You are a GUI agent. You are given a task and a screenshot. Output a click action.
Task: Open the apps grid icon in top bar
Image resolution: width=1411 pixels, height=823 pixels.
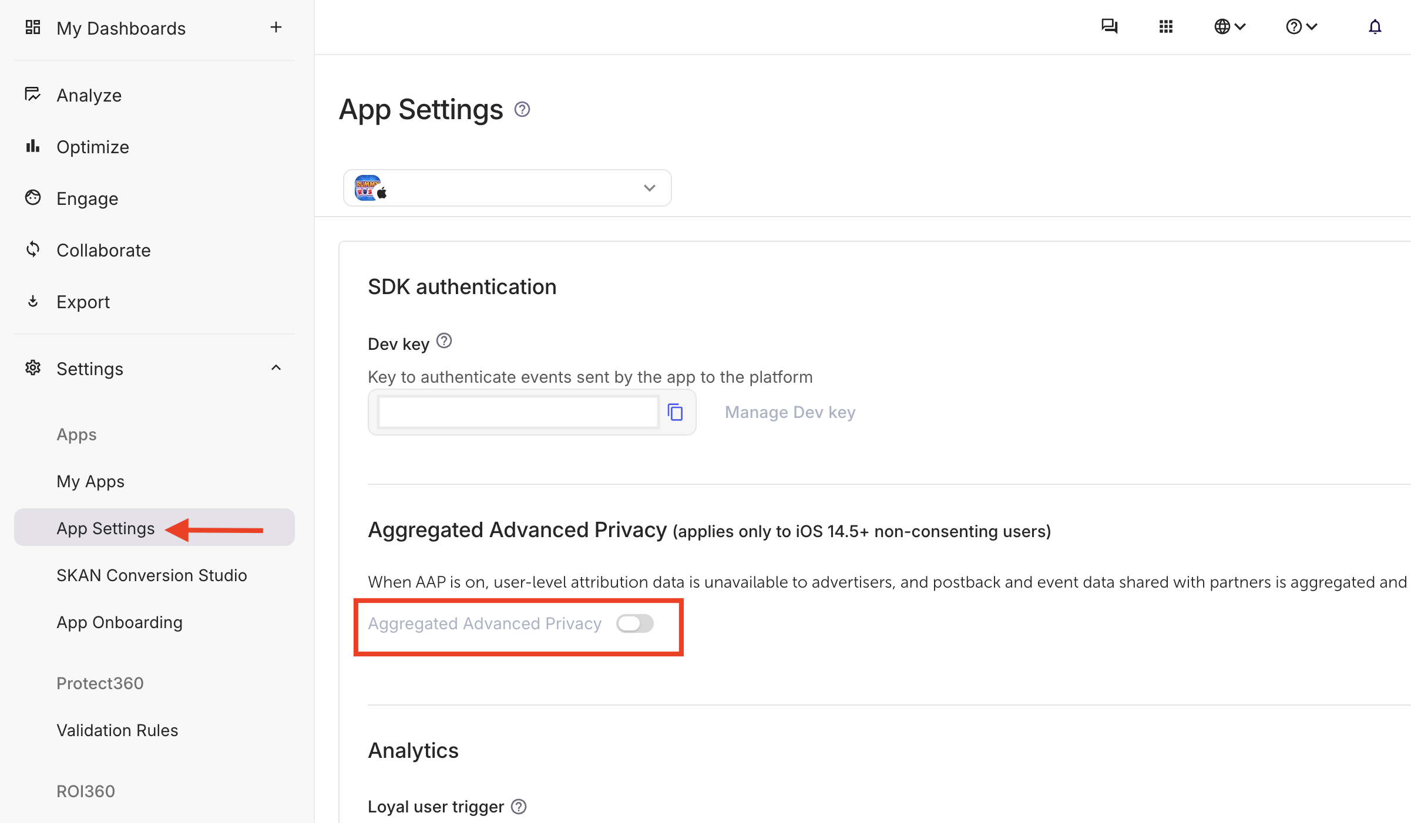pyautogui.click(x=1166, y=26)
